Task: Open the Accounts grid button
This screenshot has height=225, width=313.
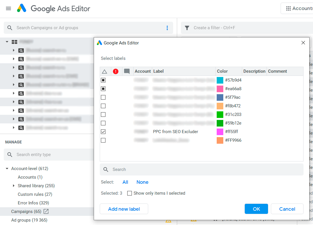Action: pos(297,8)
